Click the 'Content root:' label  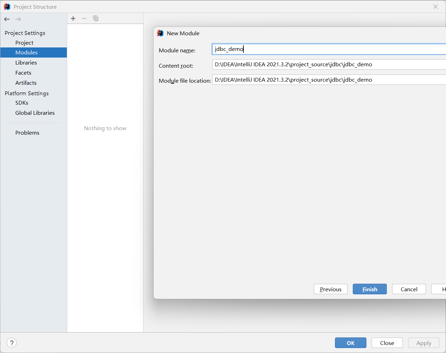click(x=176, y=66)
